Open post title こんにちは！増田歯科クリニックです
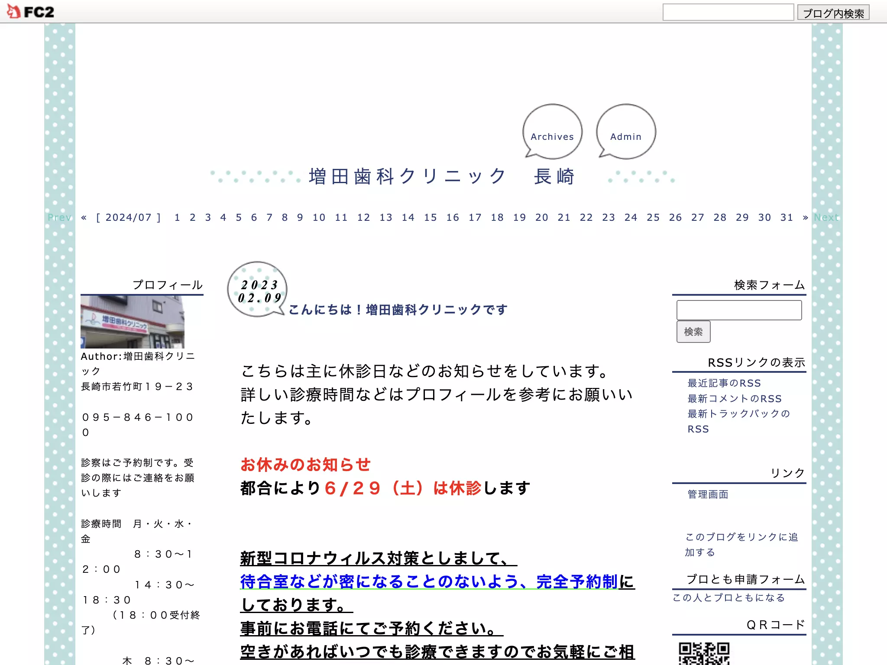 [x=398, y=310]
